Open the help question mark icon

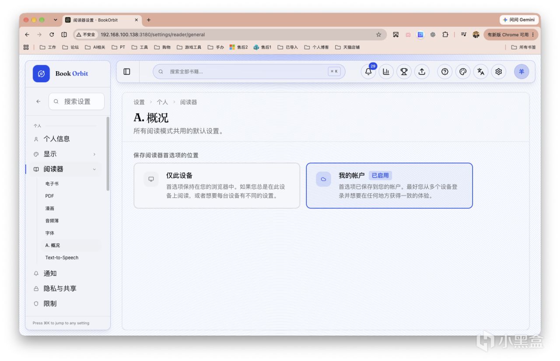click(445, 72)
